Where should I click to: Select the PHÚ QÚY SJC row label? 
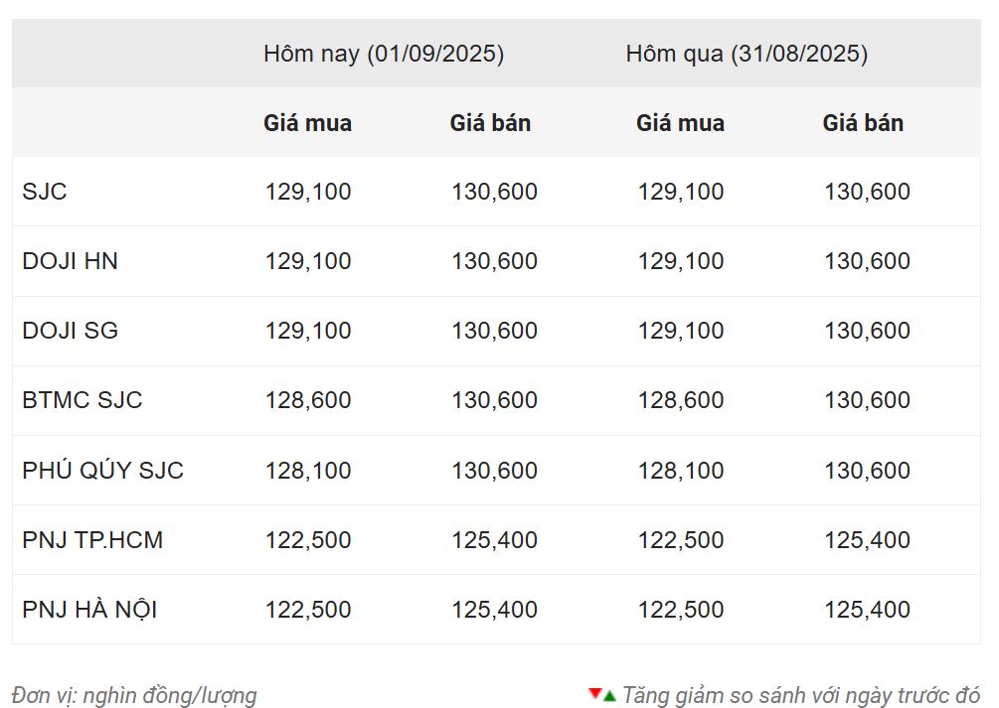102,470
